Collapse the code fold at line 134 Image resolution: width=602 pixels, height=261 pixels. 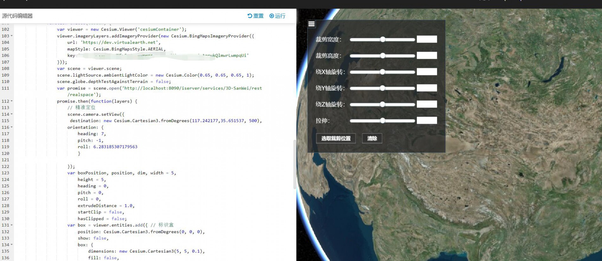click(12, 245)
